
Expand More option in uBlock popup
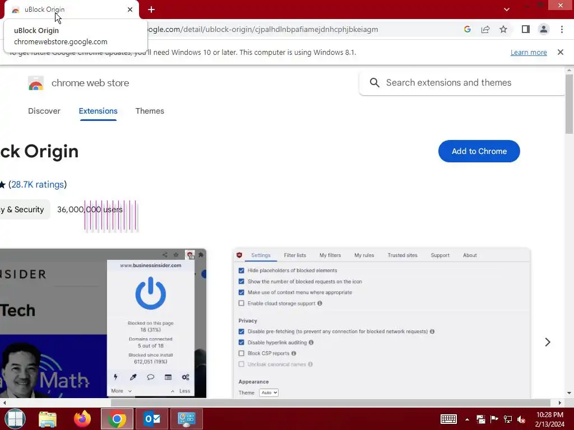121,391
